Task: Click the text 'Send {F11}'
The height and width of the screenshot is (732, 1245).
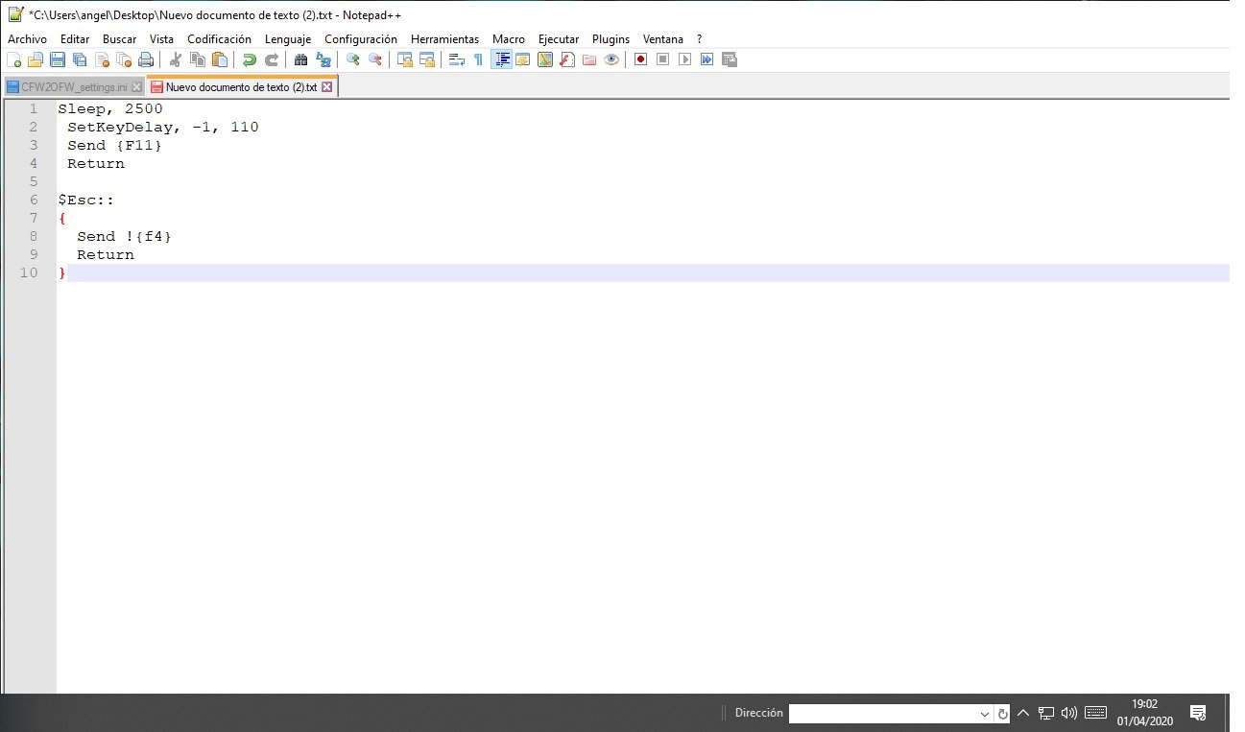Action: [115, 145]
